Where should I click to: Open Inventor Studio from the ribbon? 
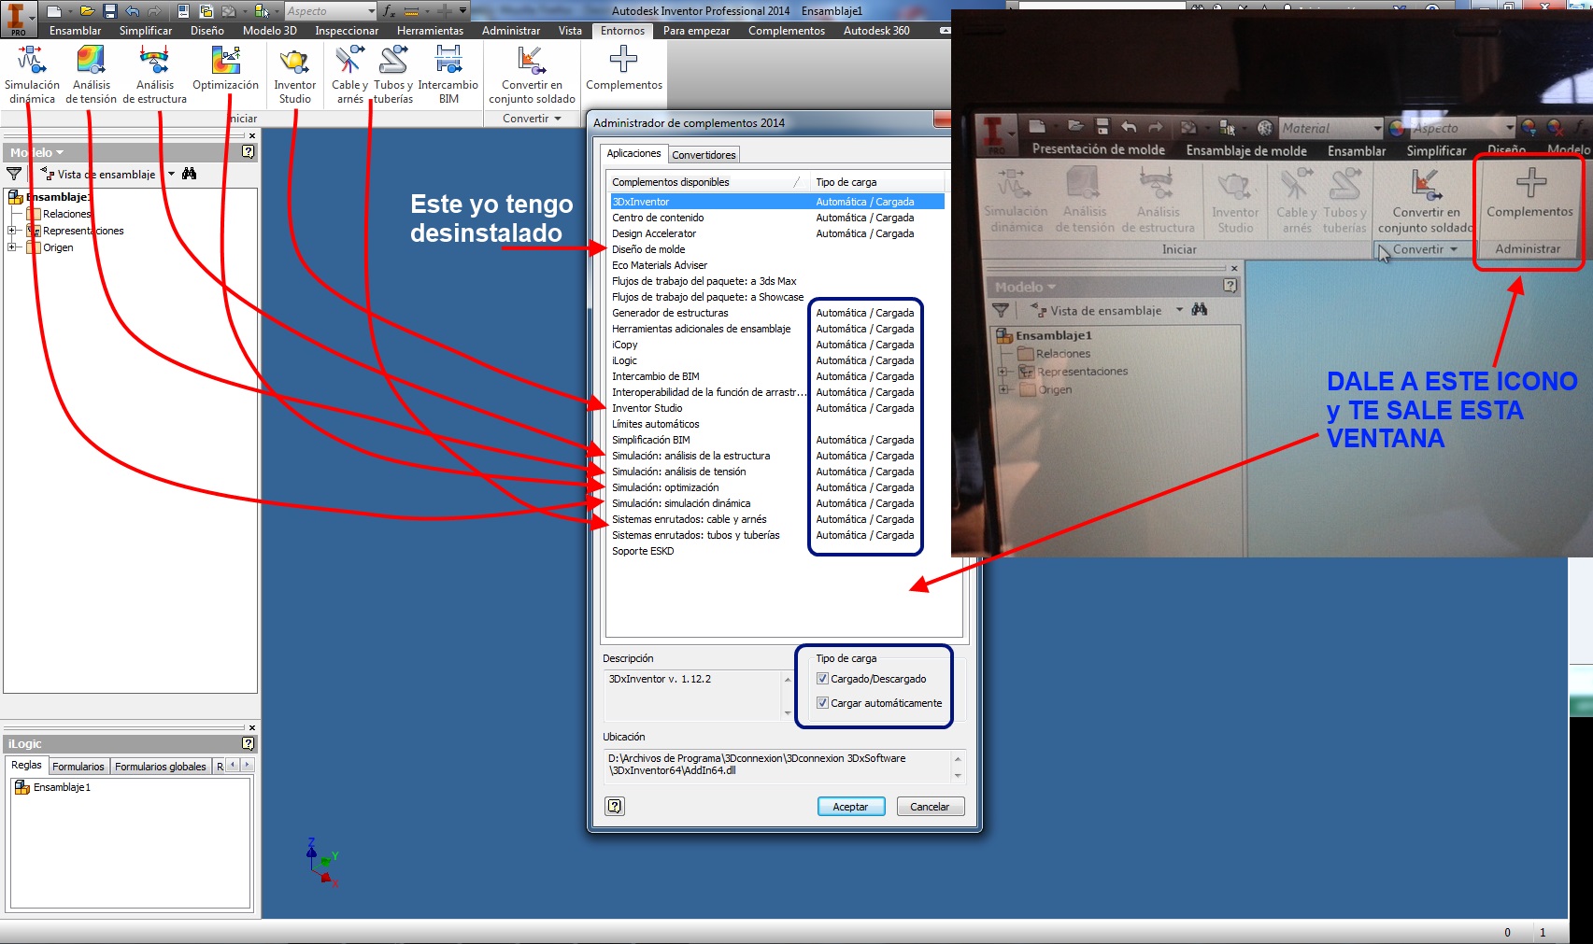click(x=294, y=75)
